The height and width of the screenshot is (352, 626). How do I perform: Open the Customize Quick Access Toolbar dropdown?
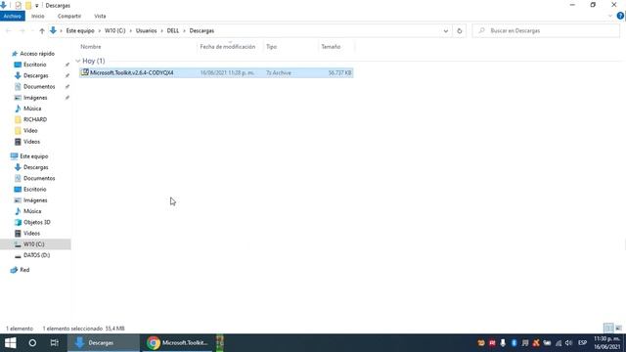pos(37,6)
